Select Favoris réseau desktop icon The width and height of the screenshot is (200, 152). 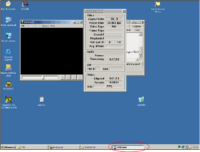pyautogui.click(x=9, y=36)
